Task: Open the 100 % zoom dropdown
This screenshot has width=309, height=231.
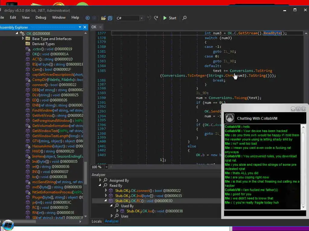Action: tap(106, 167)
